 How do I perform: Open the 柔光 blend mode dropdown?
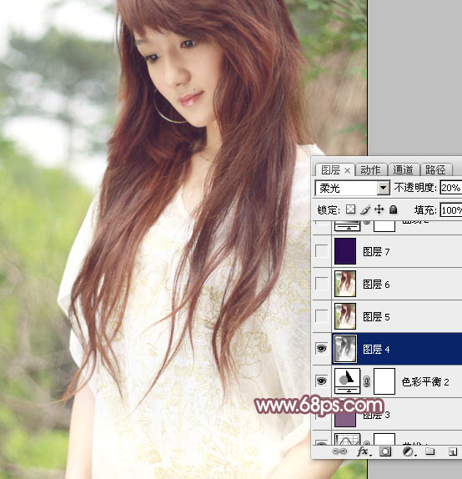pyautogui.click(x=353, y=188)
